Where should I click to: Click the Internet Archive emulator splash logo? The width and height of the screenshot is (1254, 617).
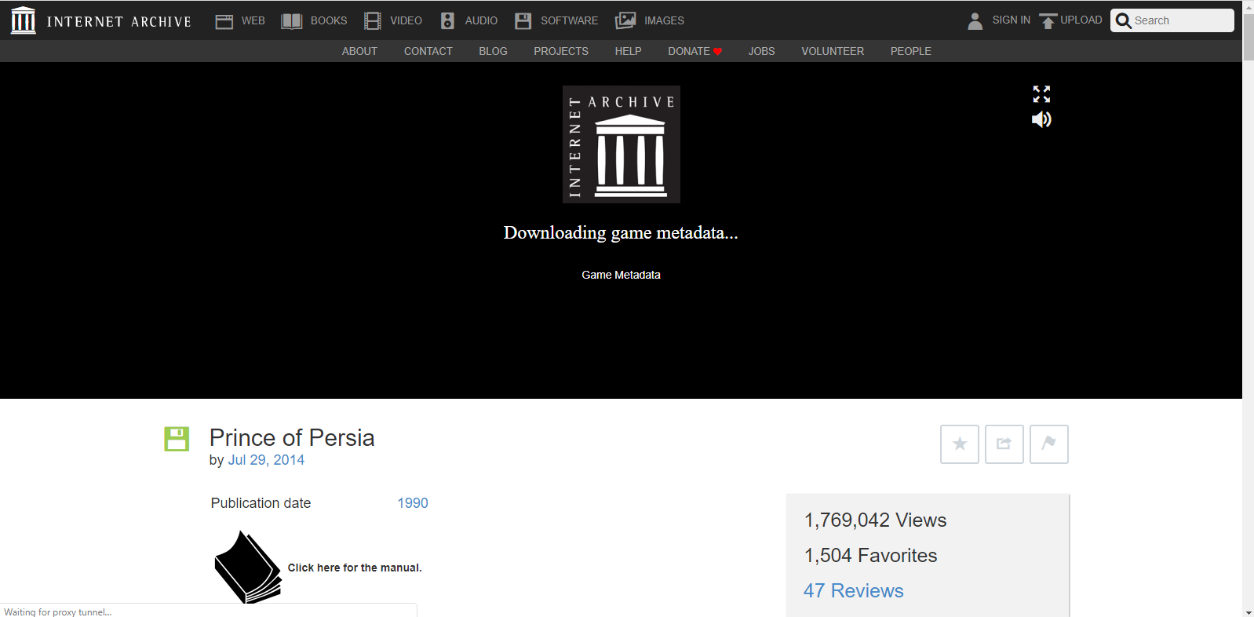point(622,144)
